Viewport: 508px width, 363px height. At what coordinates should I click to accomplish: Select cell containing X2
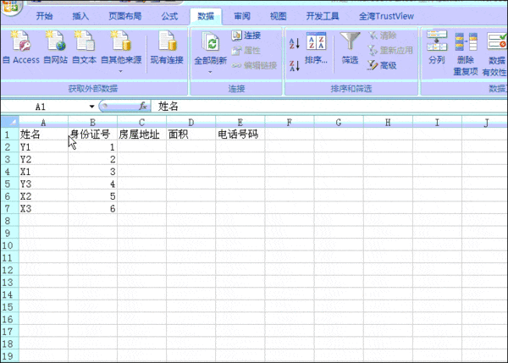(x=43, y=196)
